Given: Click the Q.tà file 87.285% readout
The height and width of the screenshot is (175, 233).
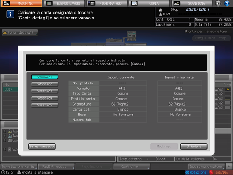Looking at the screenshot, I should (213, 24).
